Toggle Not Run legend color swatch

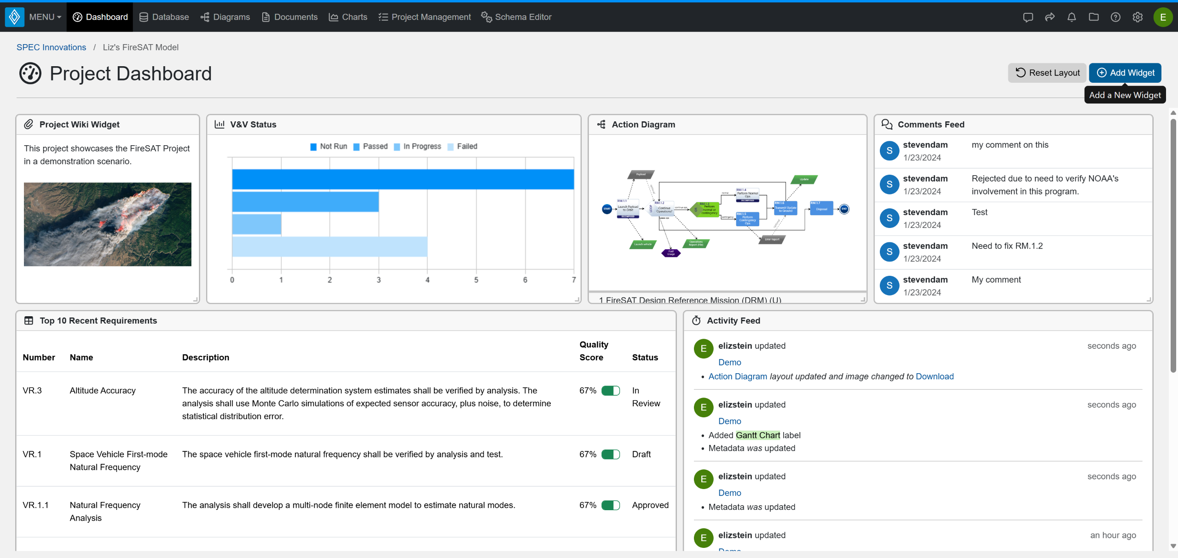[313, 147]
